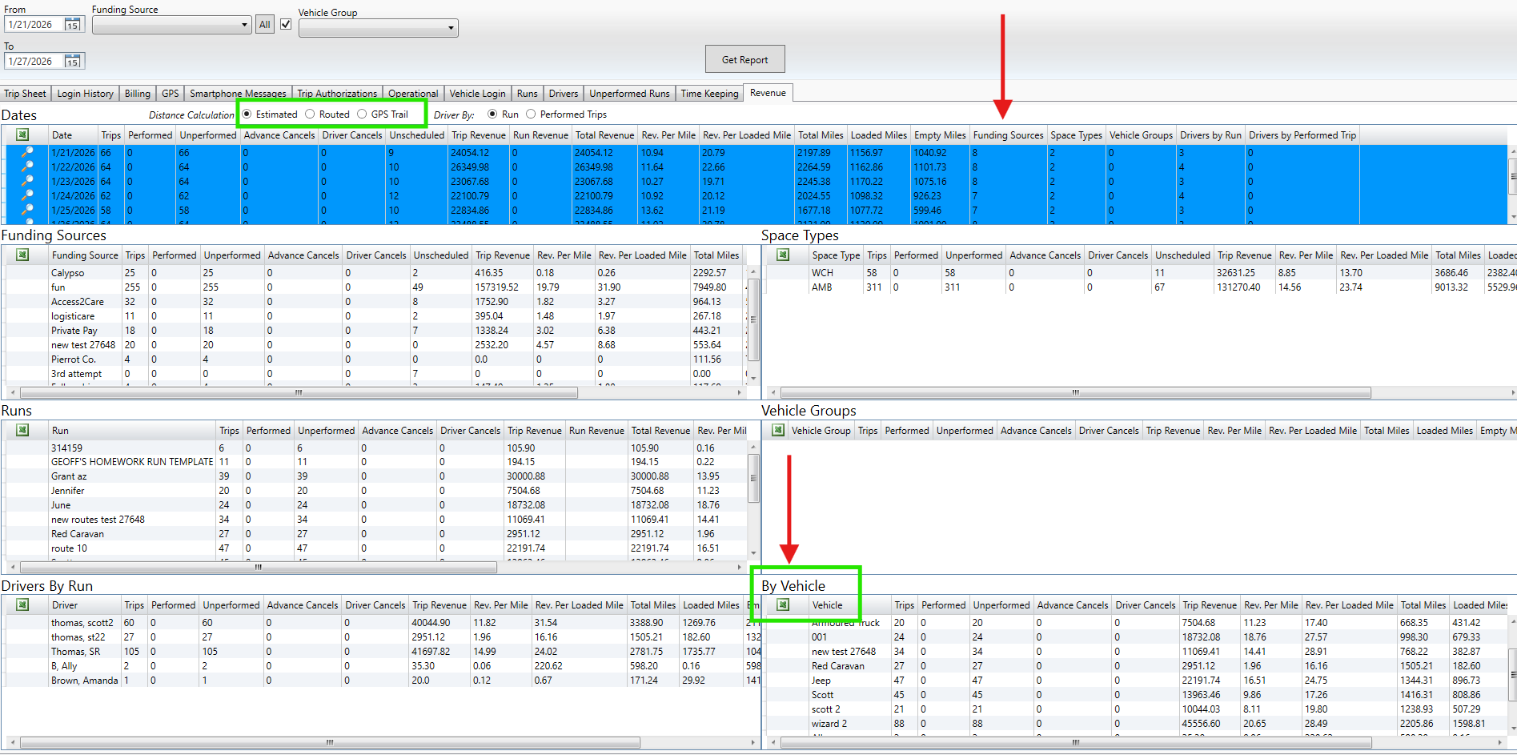Click the Get Report button
Viewport: 1517px width, 755px height.
point(744,59)
